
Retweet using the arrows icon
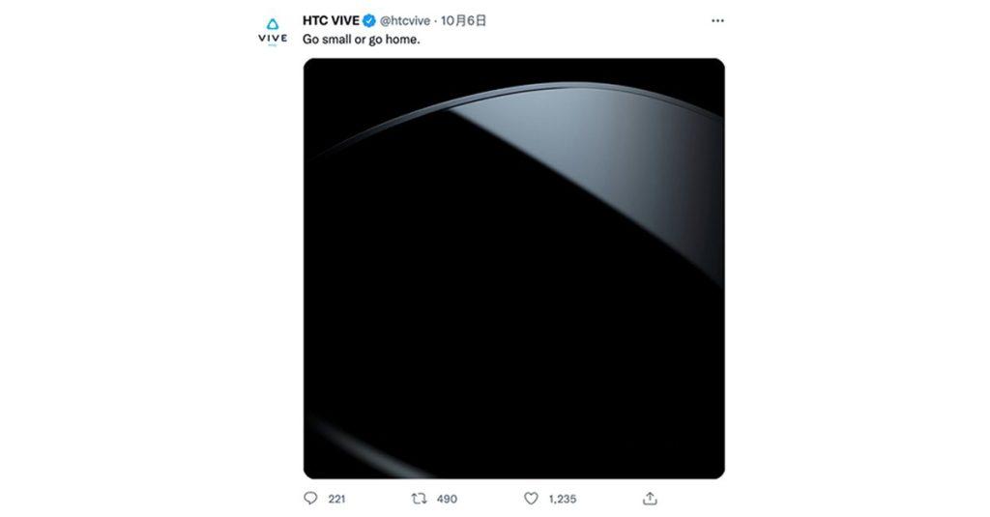pos(419,499)
